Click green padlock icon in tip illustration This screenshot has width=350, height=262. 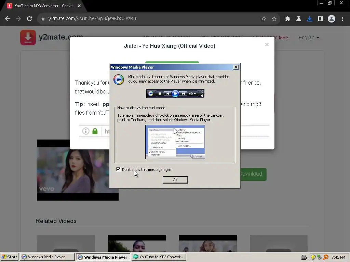tap(95, 131)
